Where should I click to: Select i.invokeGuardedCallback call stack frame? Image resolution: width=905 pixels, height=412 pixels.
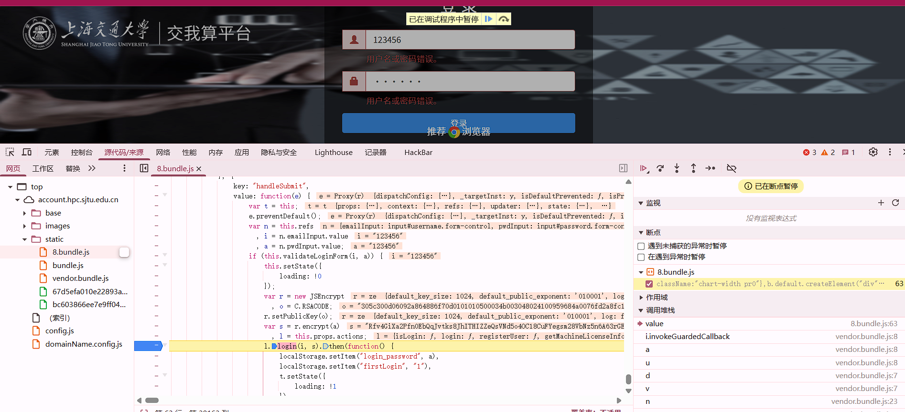coord(687,337)
